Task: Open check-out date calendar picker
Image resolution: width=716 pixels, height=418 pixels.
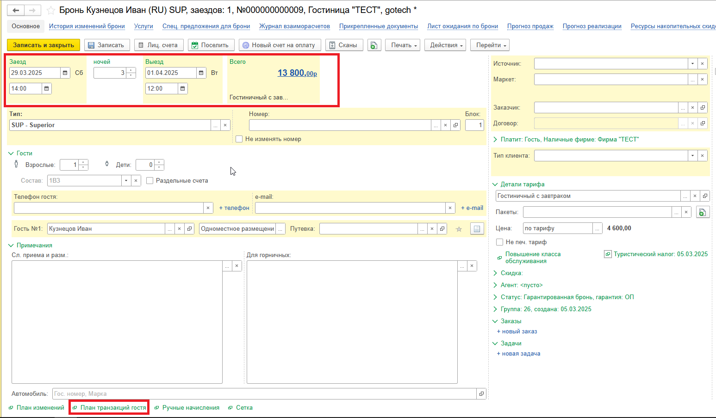Action: (201, 73)
